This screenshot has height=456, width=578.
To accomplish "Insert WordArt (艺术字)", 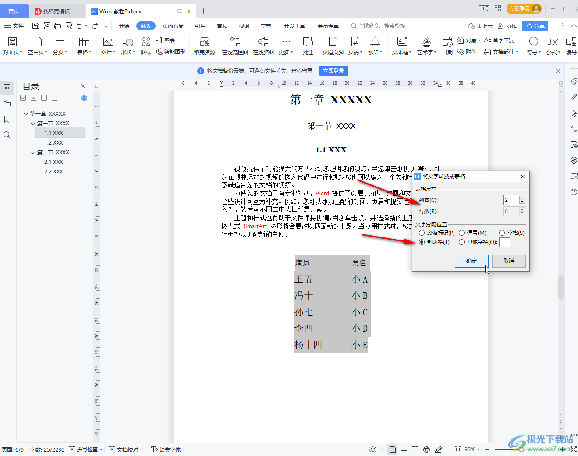I will point(426,46).
